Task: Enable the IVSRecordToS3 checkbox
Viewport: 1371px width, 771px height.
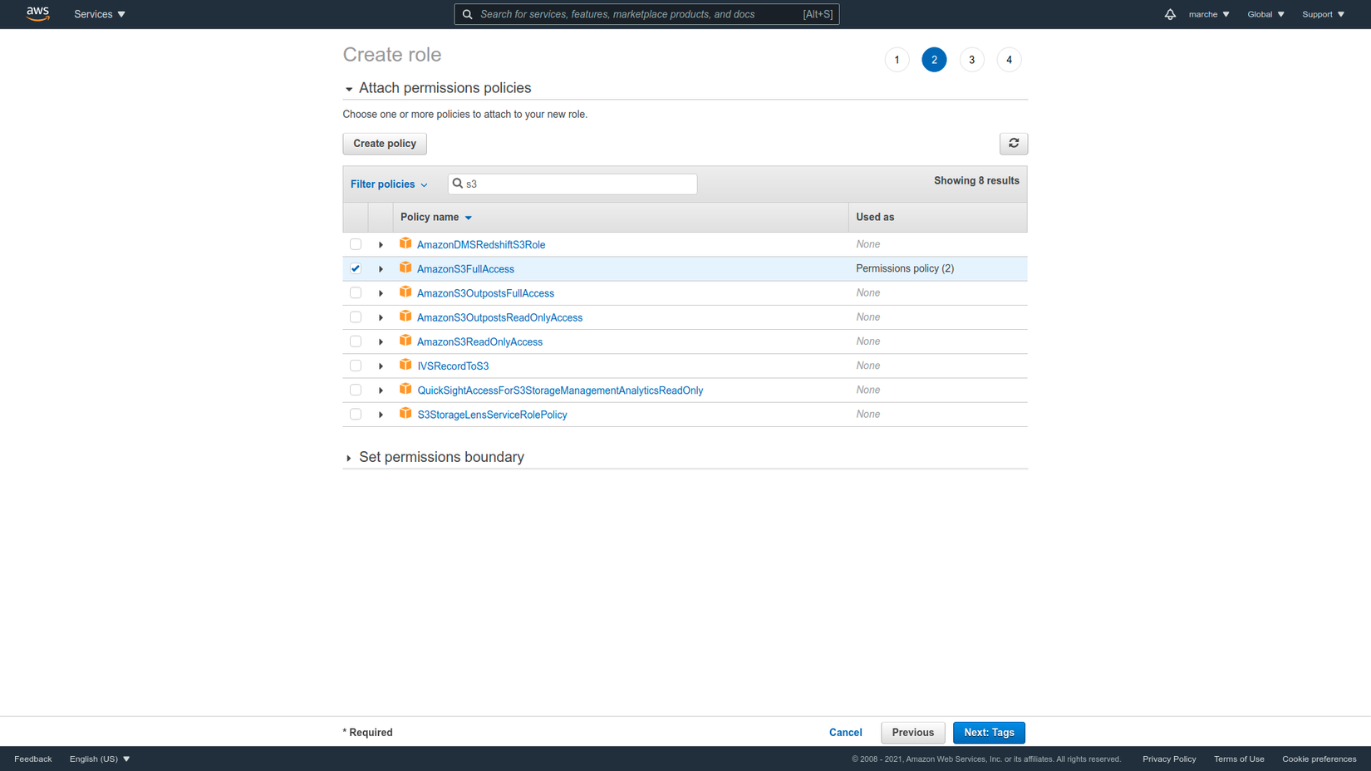Action: (356, 366)
